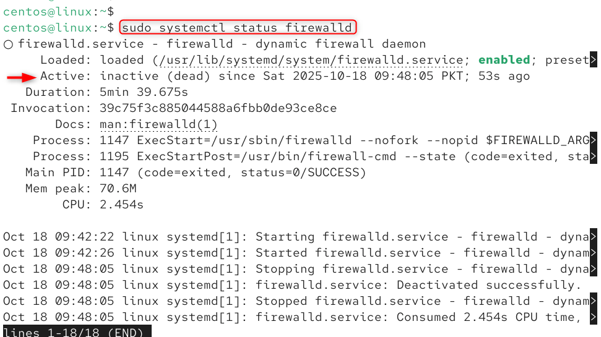Click the 'Deactivated successfully.' log message
The height and width of the screenshot is (337, 601).
click(x=490, y=285)
